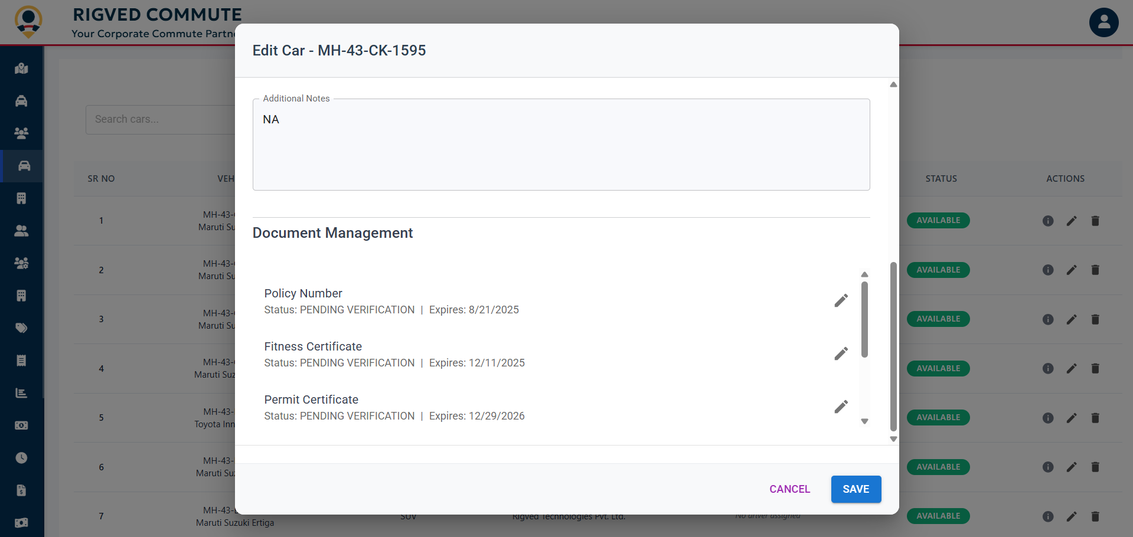Open the trips map section in the sidebar
The width and height of the screenshot is (1133, 537).
pyautogui.click(x=21, y=68)
